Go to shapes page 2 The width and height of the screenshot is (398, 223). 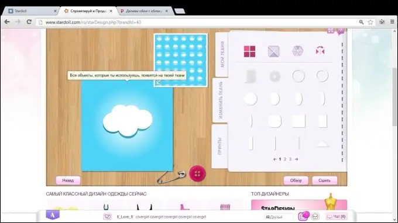pyautogui.click(x=285, y=159)
